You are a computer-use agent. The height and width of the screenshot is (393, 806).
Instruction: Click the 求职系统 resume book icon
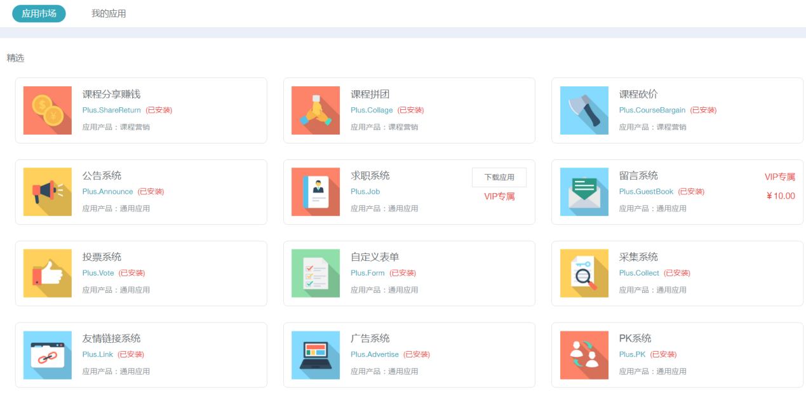click(x=316, y=192)
